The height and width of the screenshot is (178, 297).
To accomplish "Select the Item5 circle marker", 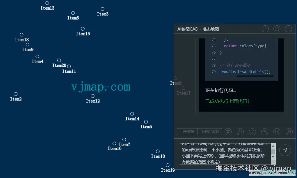I will [x=146, y=122].
